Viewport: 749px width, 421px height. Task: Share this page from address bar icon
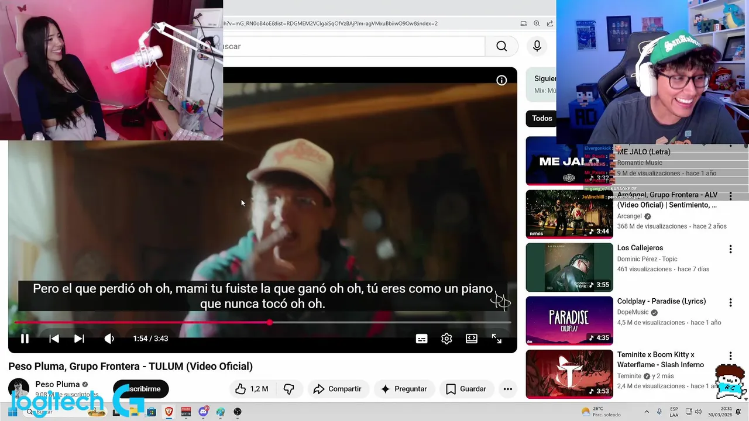click(x=550, y=23)
